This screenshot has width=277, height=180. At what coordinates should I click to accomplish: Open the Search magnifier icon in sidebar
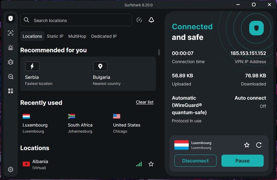tap(11, 76)
